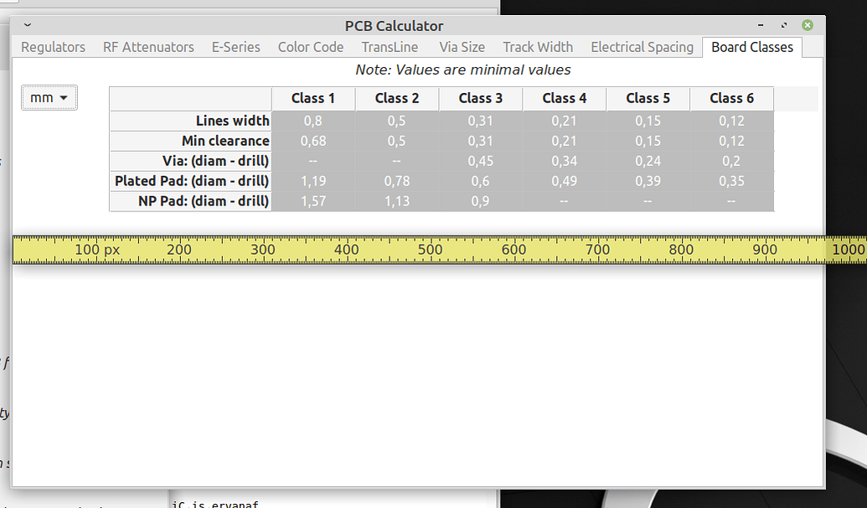
Task: Click the active Board Classes tab
Action: 751,47
